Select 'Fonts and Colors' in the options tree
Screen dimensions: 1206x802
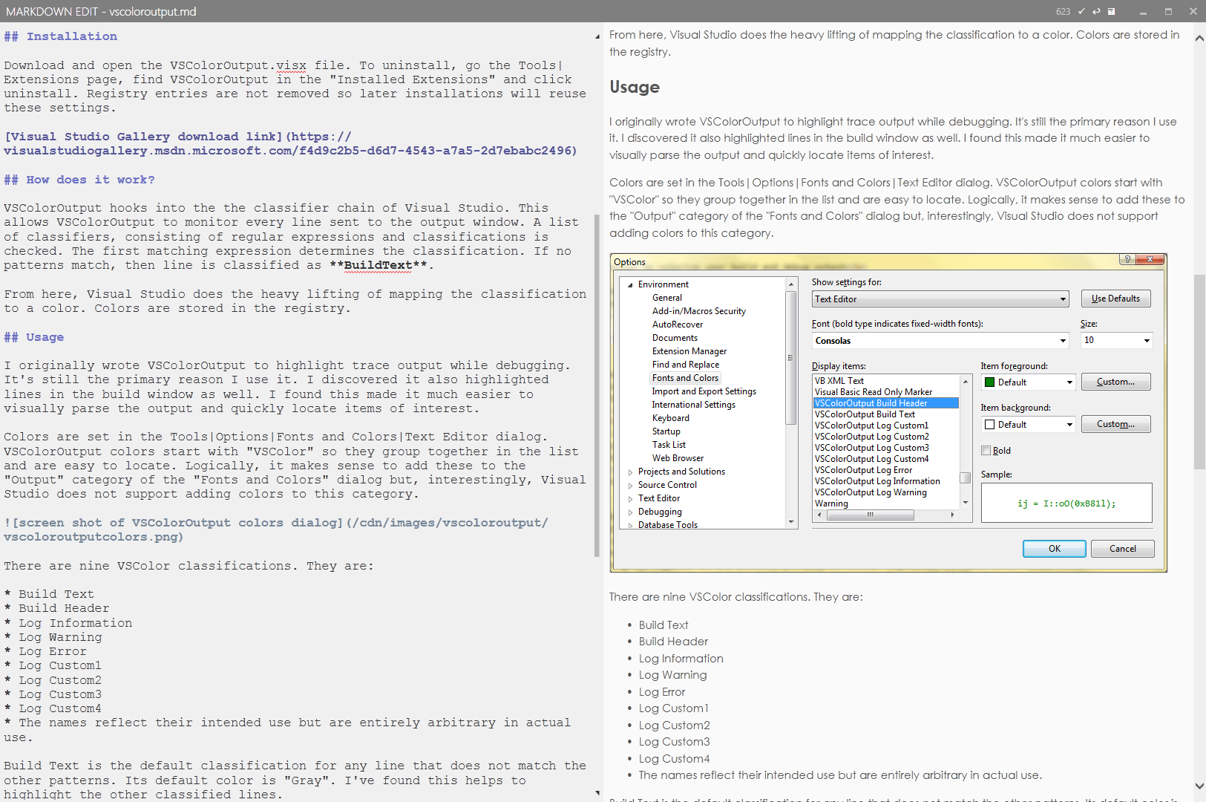[685, 378]
